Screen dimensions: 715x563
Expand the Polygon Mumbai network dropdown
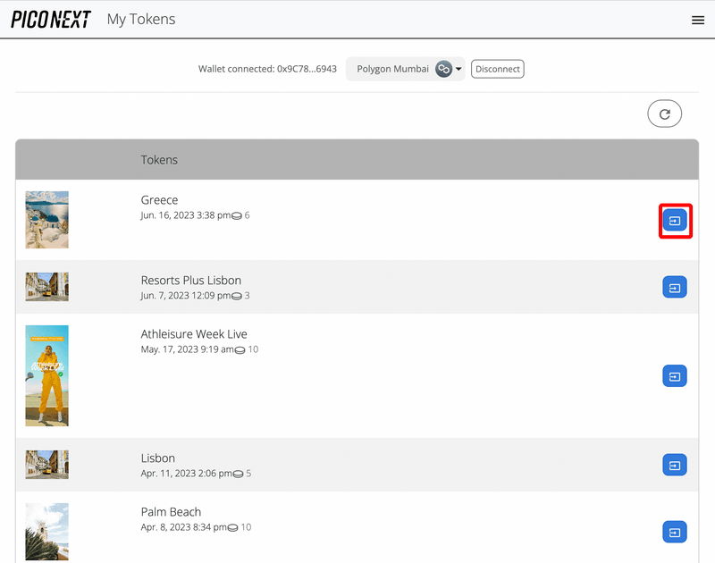pyautogui.click(x=393, y=69)
